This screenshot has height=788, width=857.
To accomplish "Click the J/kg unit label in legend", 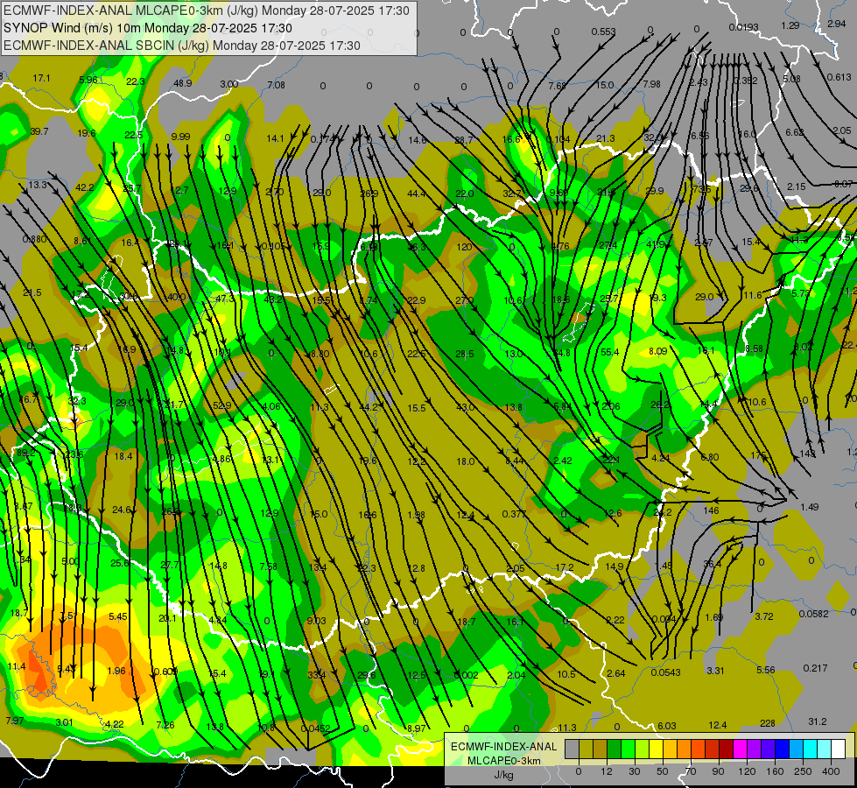I will pyautogui.click(x=504, y=775).
